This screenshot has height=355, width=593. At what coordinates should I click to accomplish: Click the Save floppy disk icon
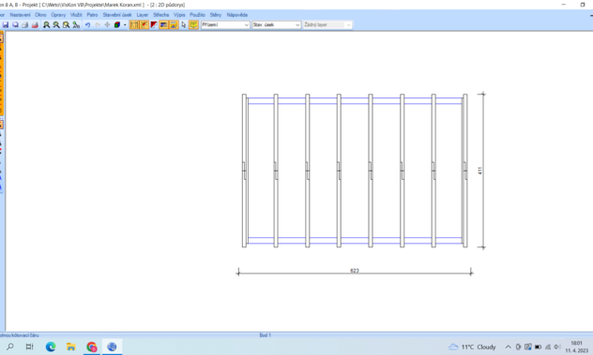click(x=6, y=25)
